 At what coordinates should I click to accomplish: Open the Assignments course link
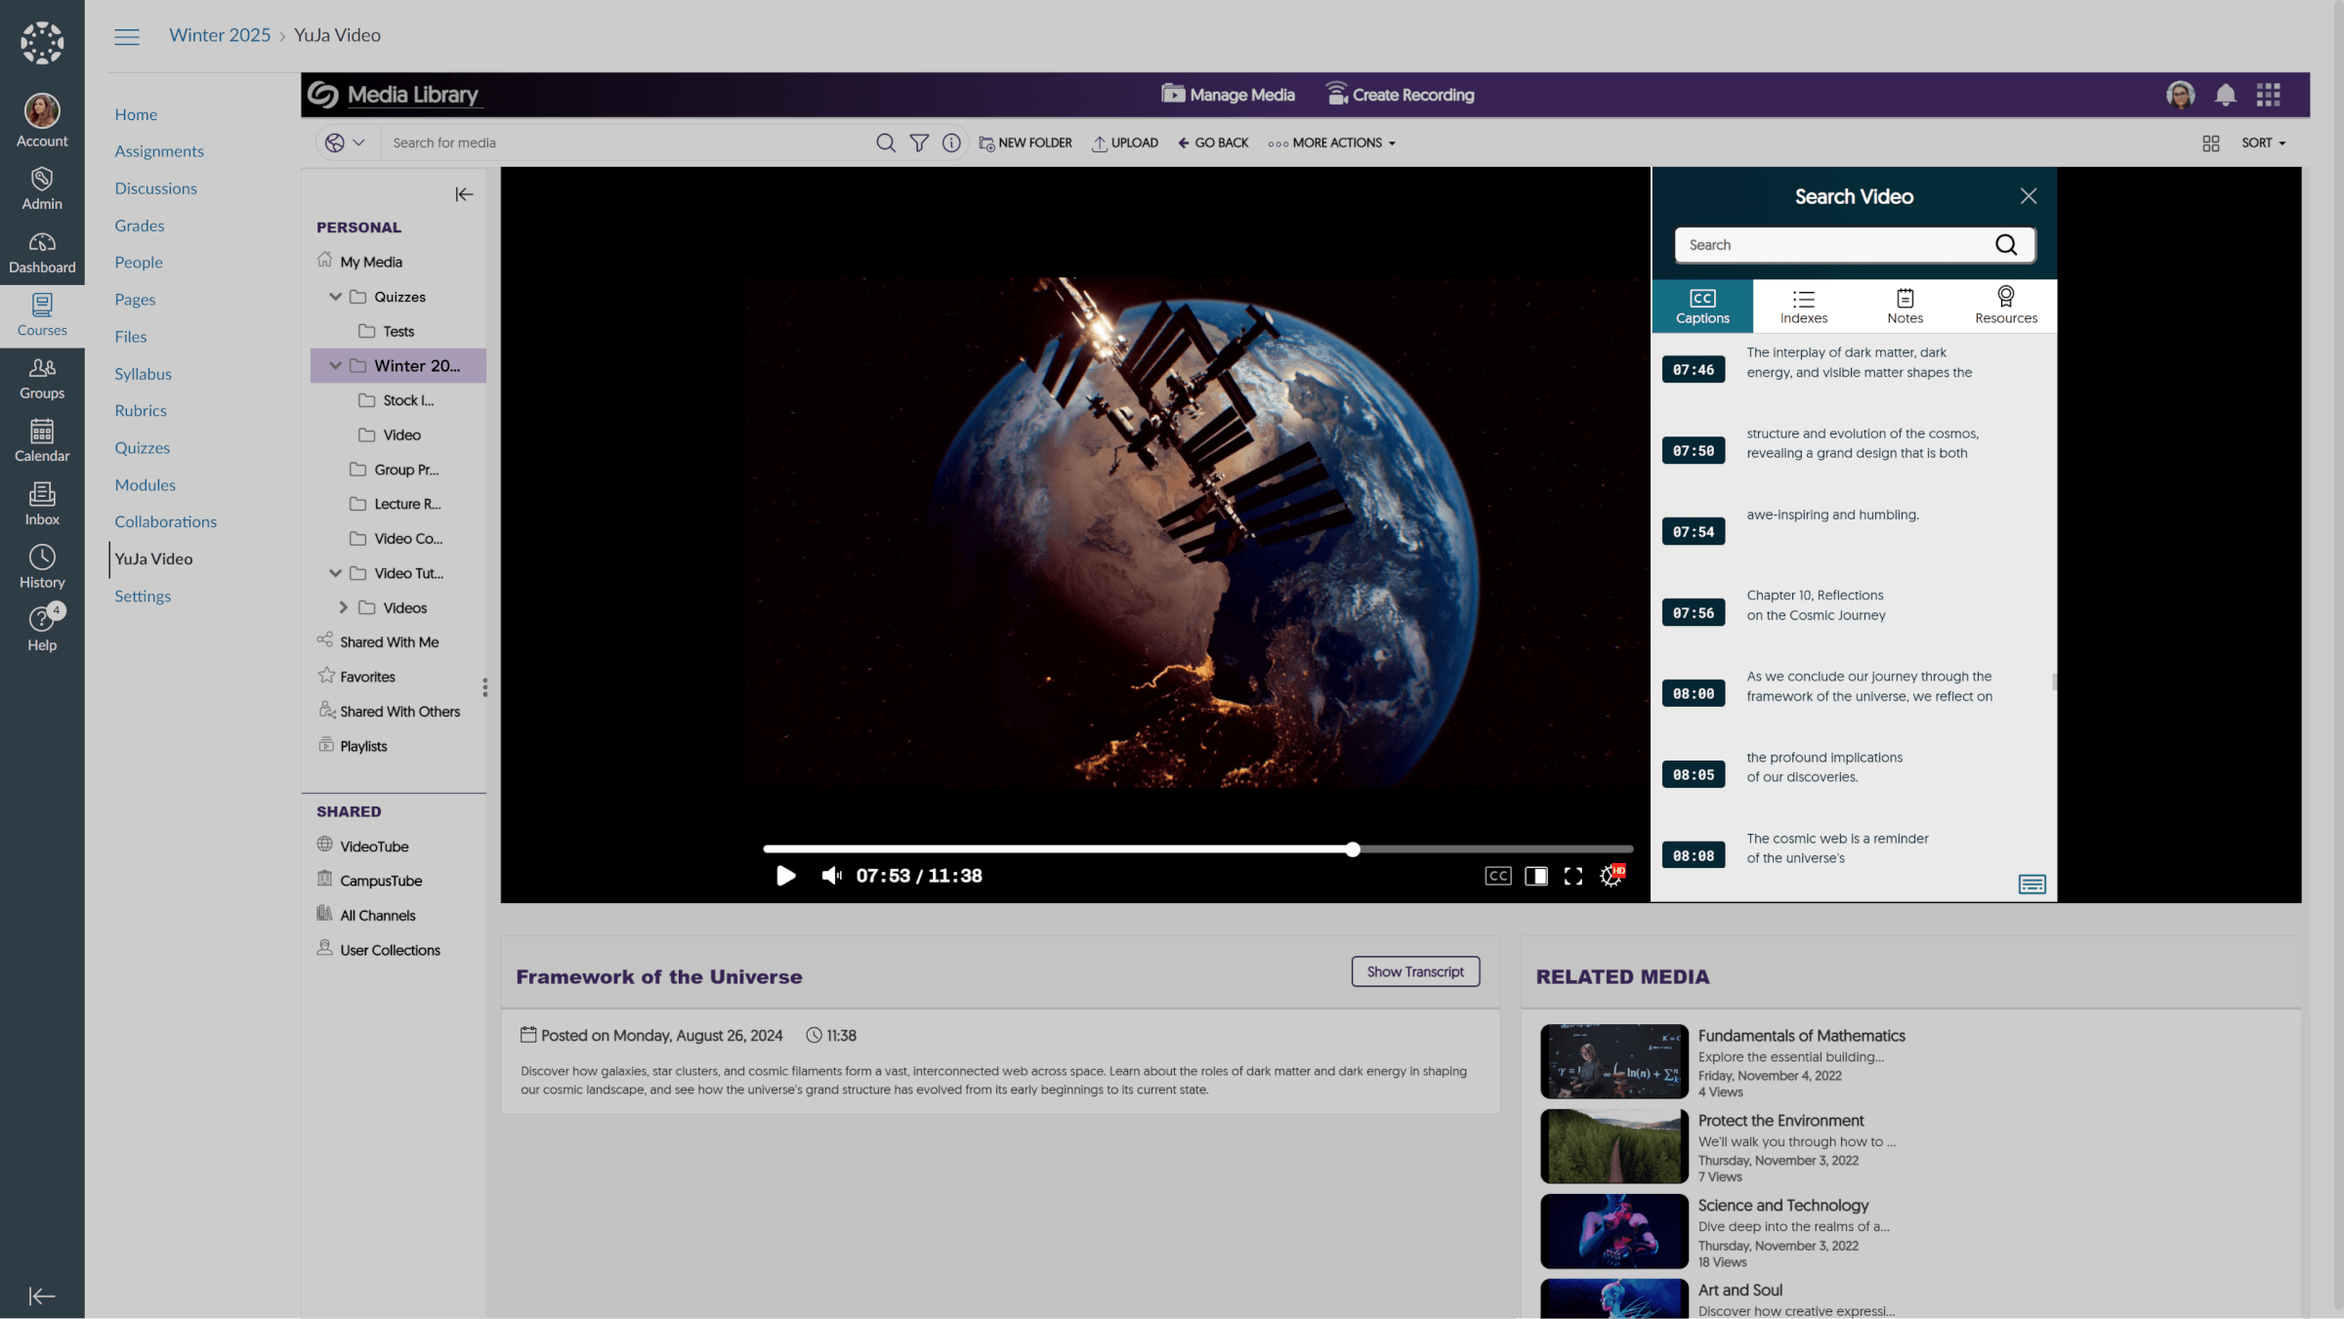coord(159,151)
